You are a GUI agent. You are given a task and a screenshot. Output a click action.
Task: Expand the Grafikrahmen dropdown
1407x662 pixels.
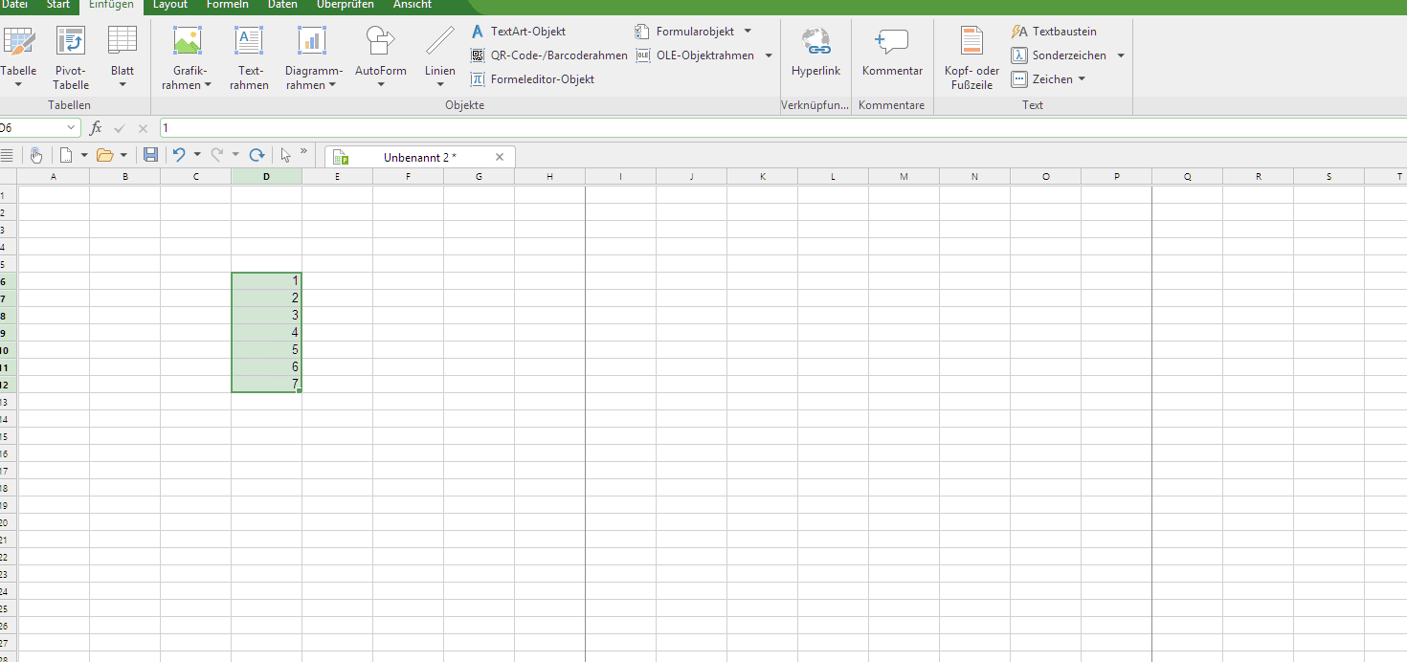[x=208, y=85]
